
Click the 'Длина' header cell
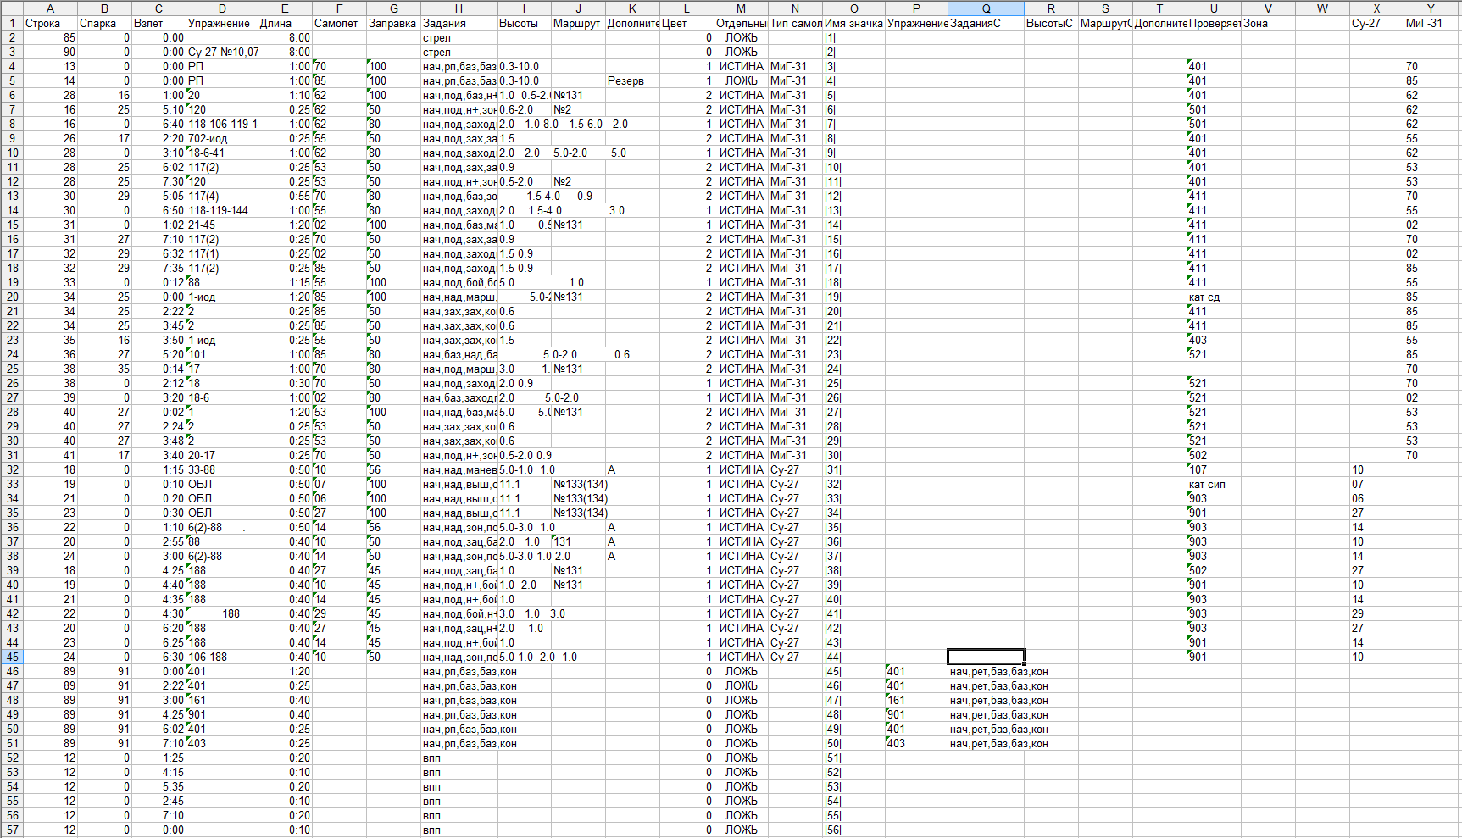click(285, 23)
